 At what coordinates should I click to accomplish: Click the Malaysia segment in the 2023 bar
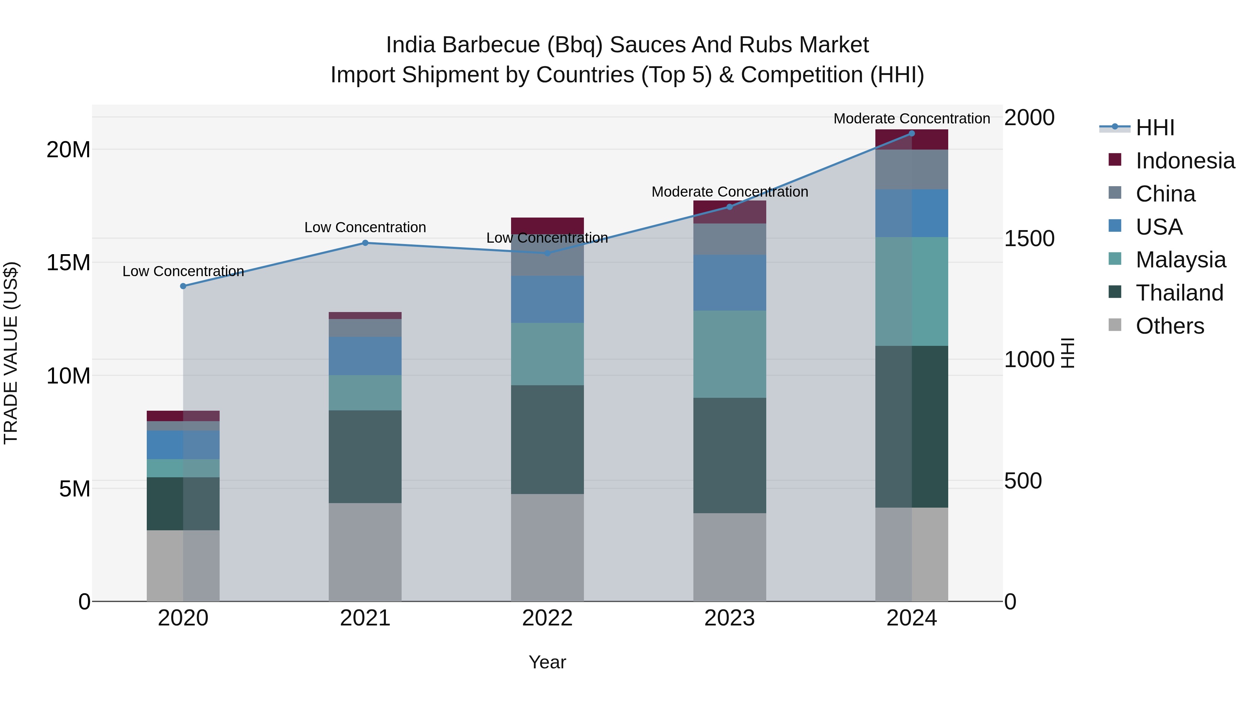tap(729, 354)
